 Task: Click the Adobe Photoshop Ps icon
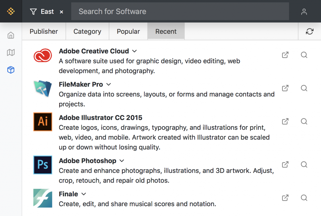[x=43, y=165]
